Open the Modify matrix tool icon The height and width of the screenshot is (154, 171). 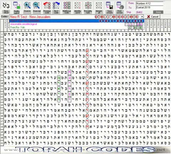(x=17, y=5)
